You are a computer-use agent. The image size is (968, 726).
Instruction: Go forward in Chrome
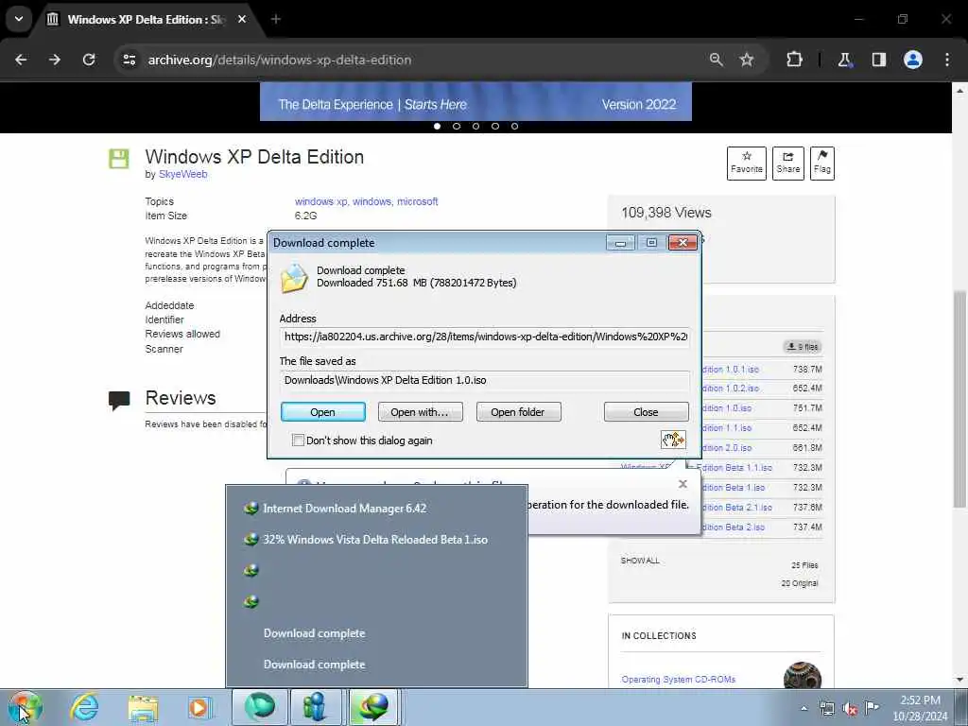(55, 60)
